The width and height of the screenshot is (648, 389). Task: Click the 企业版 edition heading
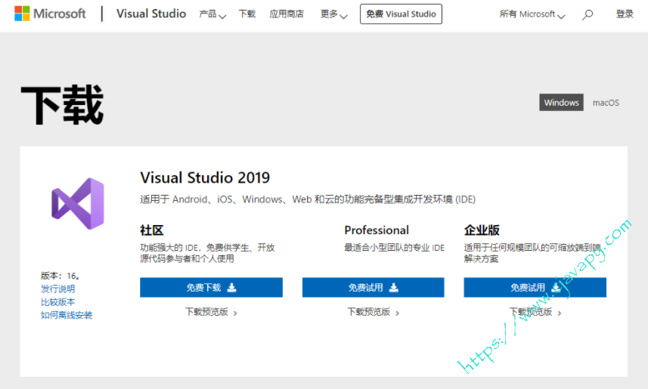482,230
